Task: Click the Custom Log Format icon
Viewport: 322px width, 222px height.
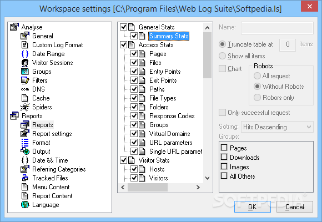Action: (25, 45)
